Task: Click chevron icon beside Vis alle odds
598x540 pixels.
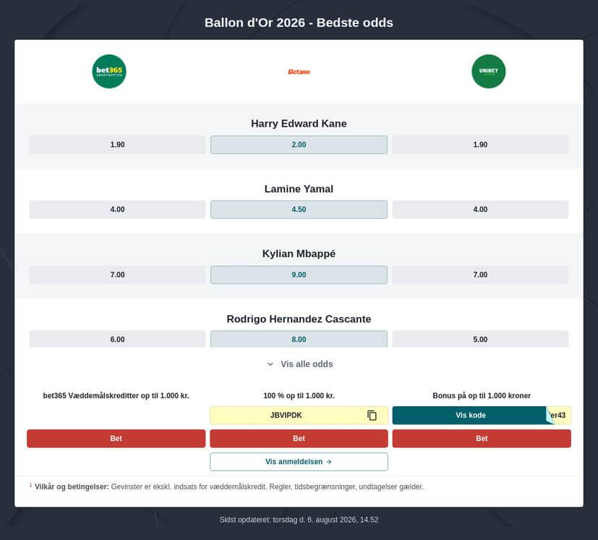Action: (270, 364)
